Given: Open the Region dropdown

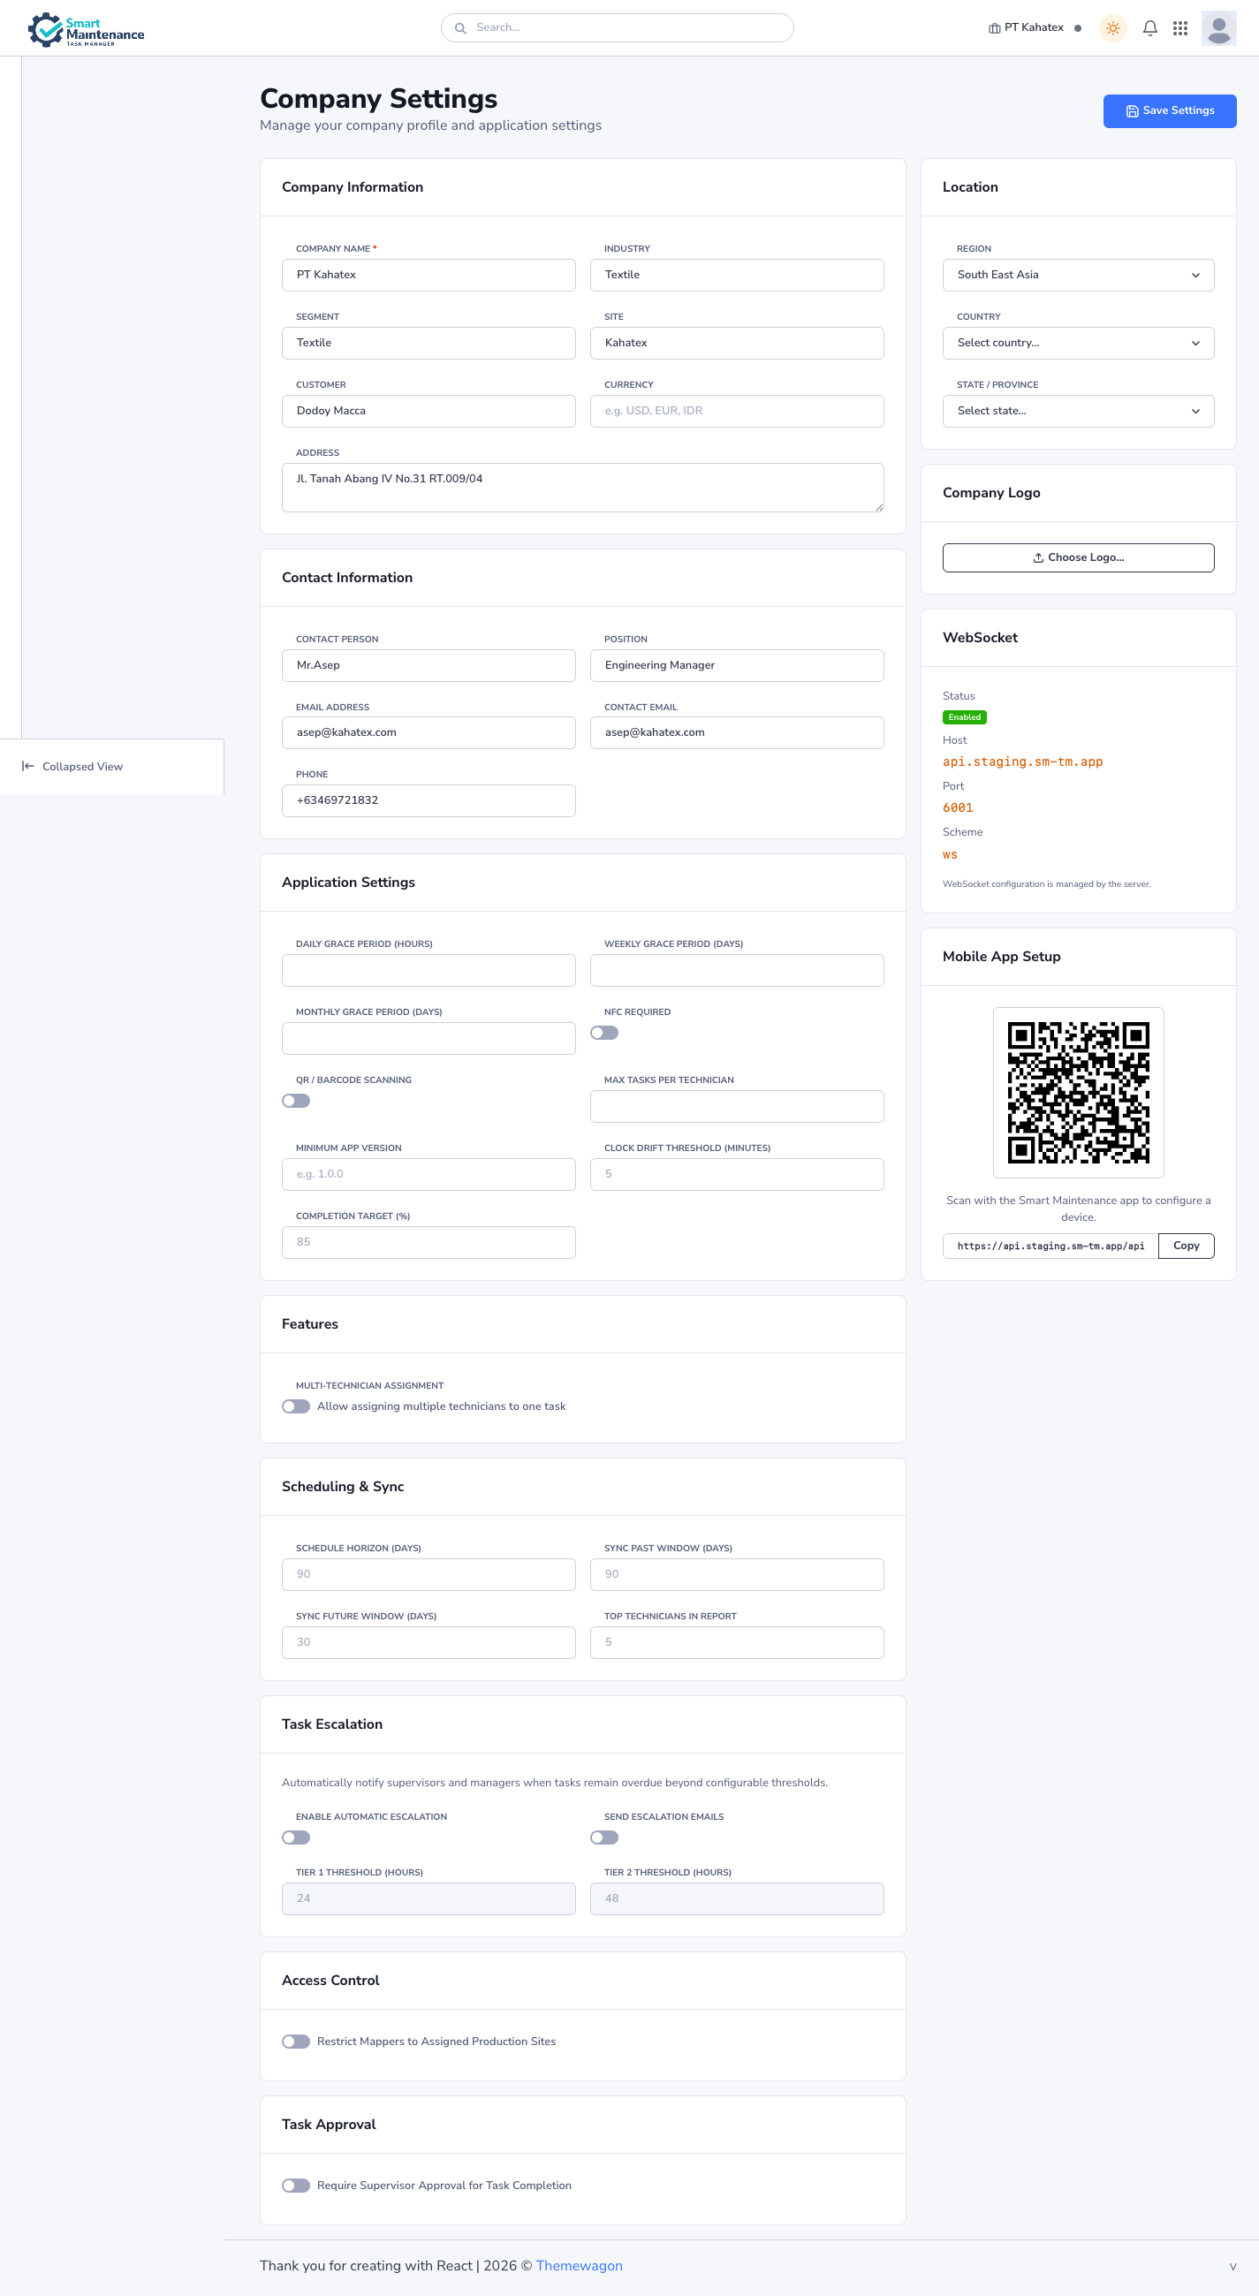Looking at the screenshot, I should pos(1077,276).
